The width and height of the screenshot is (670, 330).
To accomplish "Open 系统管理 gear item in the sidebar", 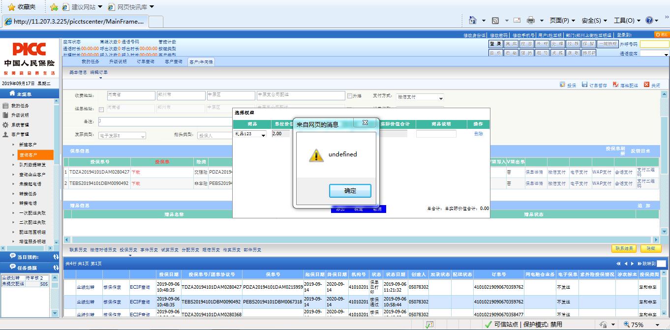I will click(x=6, y=125).
